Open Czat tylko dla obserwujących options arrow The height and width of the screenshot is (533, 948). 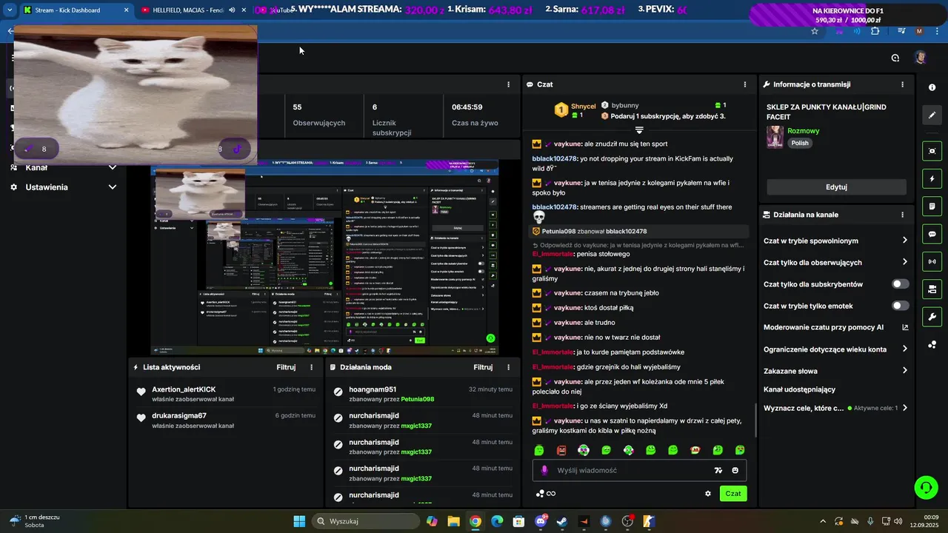tap(905, 262)
